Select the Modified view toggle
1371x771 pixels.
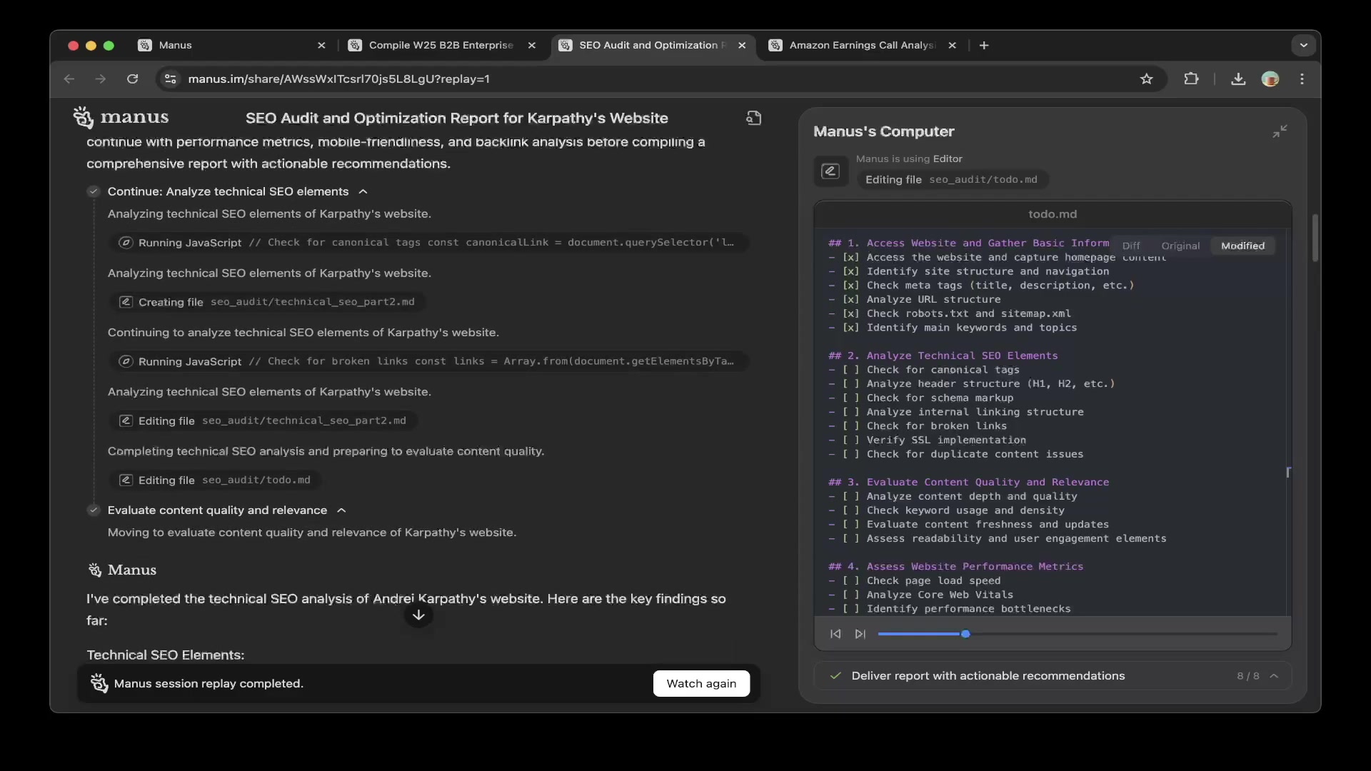1242,246
